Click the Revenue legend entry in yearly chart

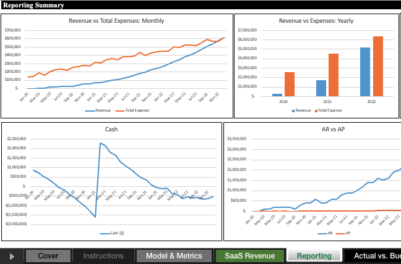click(x=303, y=110)
